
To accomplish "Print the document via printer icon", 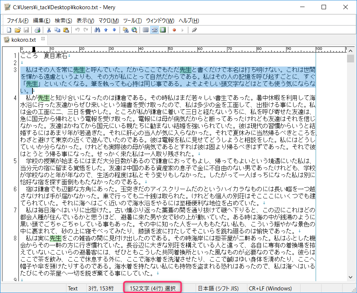I will pyautogui.click(x=37, y=30).
